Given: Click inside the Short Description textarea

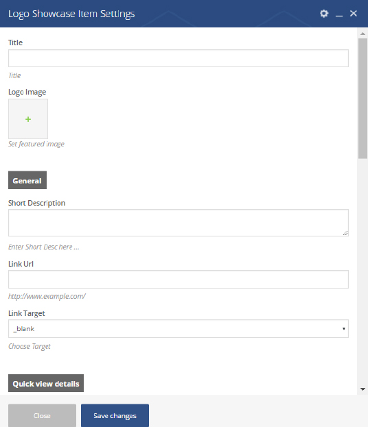Looking at the screenshot, I should pyautogui.click(x=179, y=223).
